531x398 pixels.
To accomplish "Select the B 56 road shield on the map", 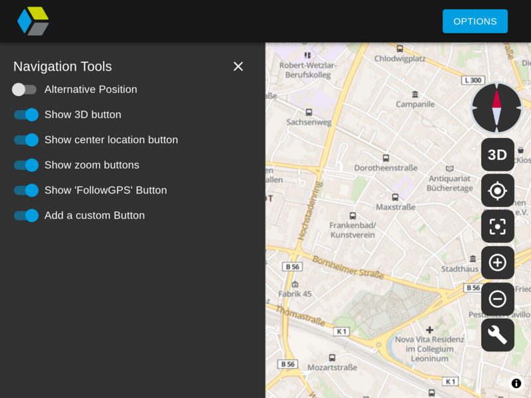I will [x=292, y=267].
